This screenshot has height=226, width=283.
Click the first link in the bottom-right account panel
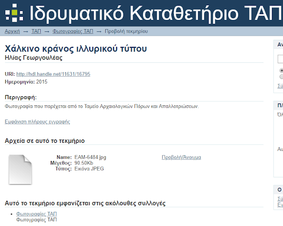(280, 199)
